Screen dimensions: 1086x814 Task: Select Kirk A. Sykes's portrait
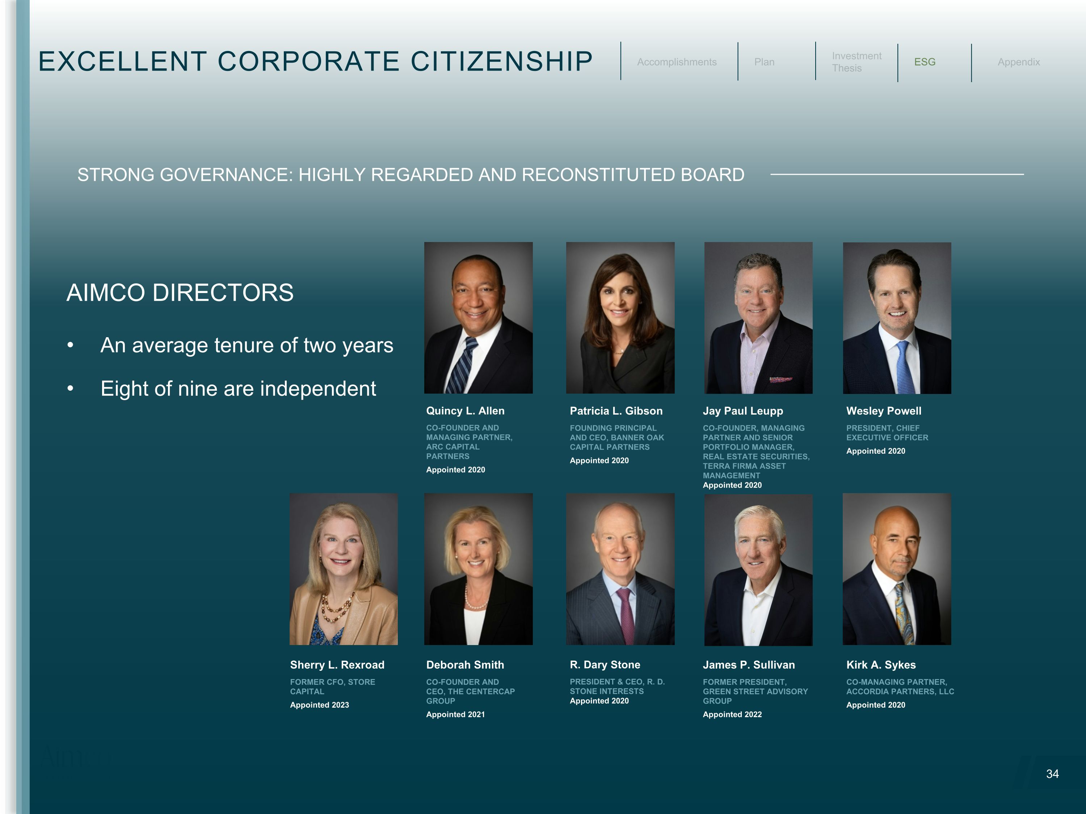897,569
